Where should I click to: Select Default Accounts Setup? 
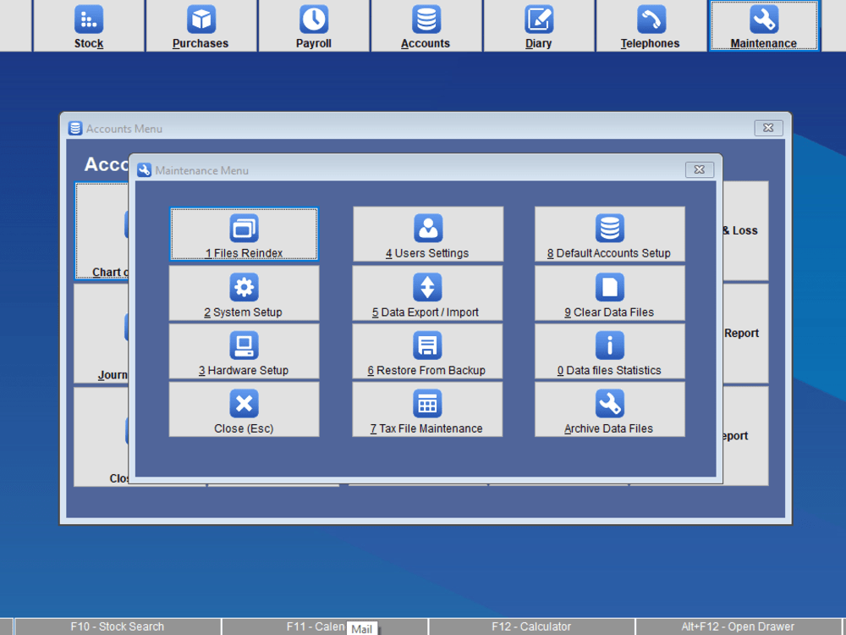click(609, 234)
